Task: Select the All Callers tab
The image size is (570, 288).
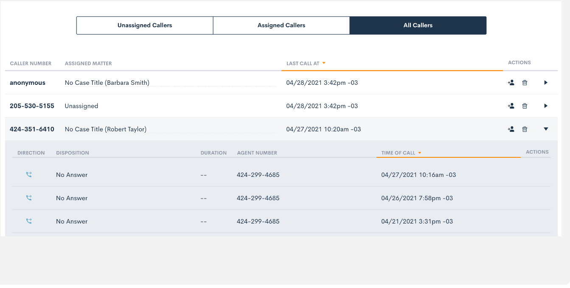Action: 418,25
